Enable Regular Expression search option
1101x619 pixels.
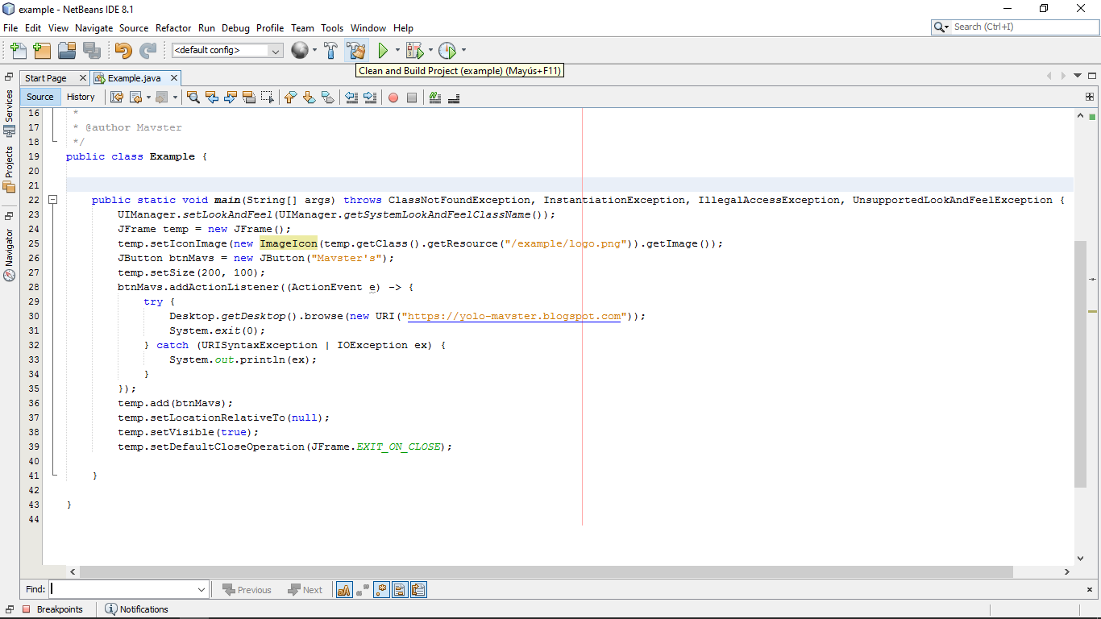point(380,589)
